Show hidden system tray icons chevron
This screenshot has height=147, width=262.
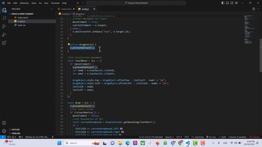213,143
